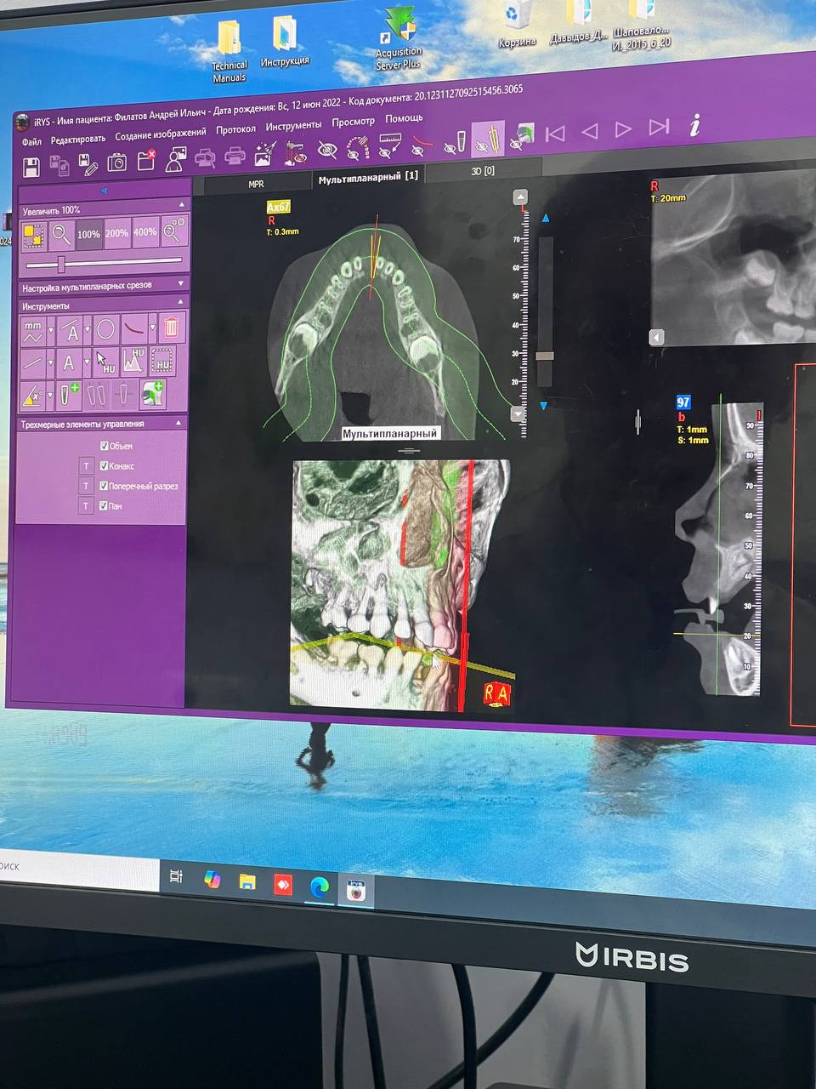816x1089 pixels.
Task: Click the zoom slider handle
Action: [x=61, y=265]
